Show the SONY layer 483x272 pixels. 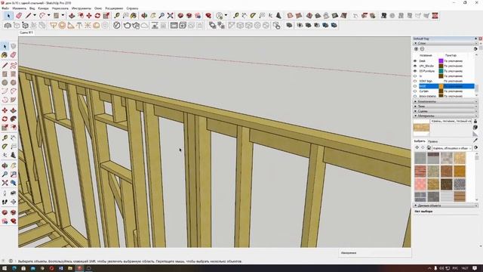[415, 81]
